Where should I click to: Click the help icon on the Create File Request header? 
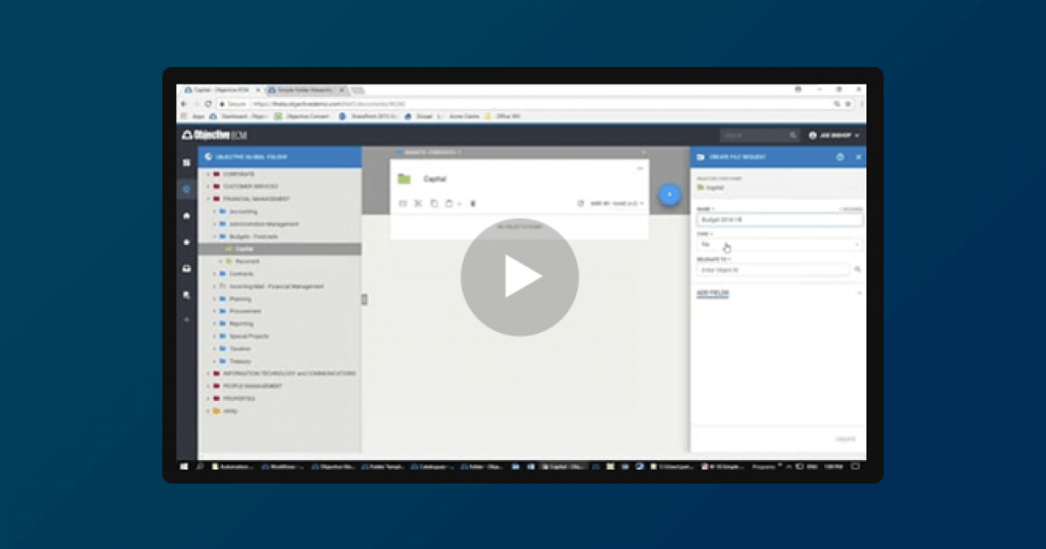[x=842, y=157]
